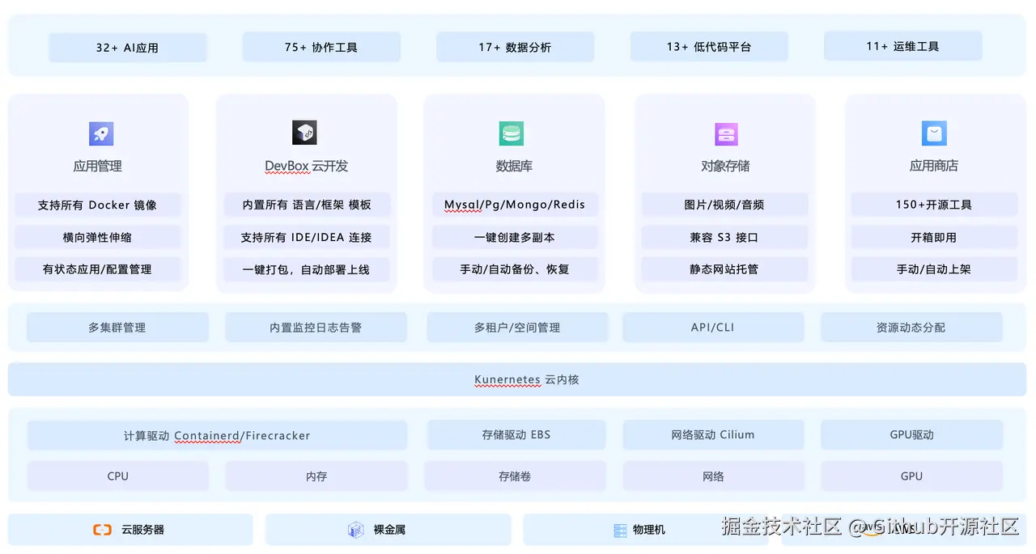Click 静态网站托管 item
The height and width of the screenshot is (554, 1036).
click(725, 269)
